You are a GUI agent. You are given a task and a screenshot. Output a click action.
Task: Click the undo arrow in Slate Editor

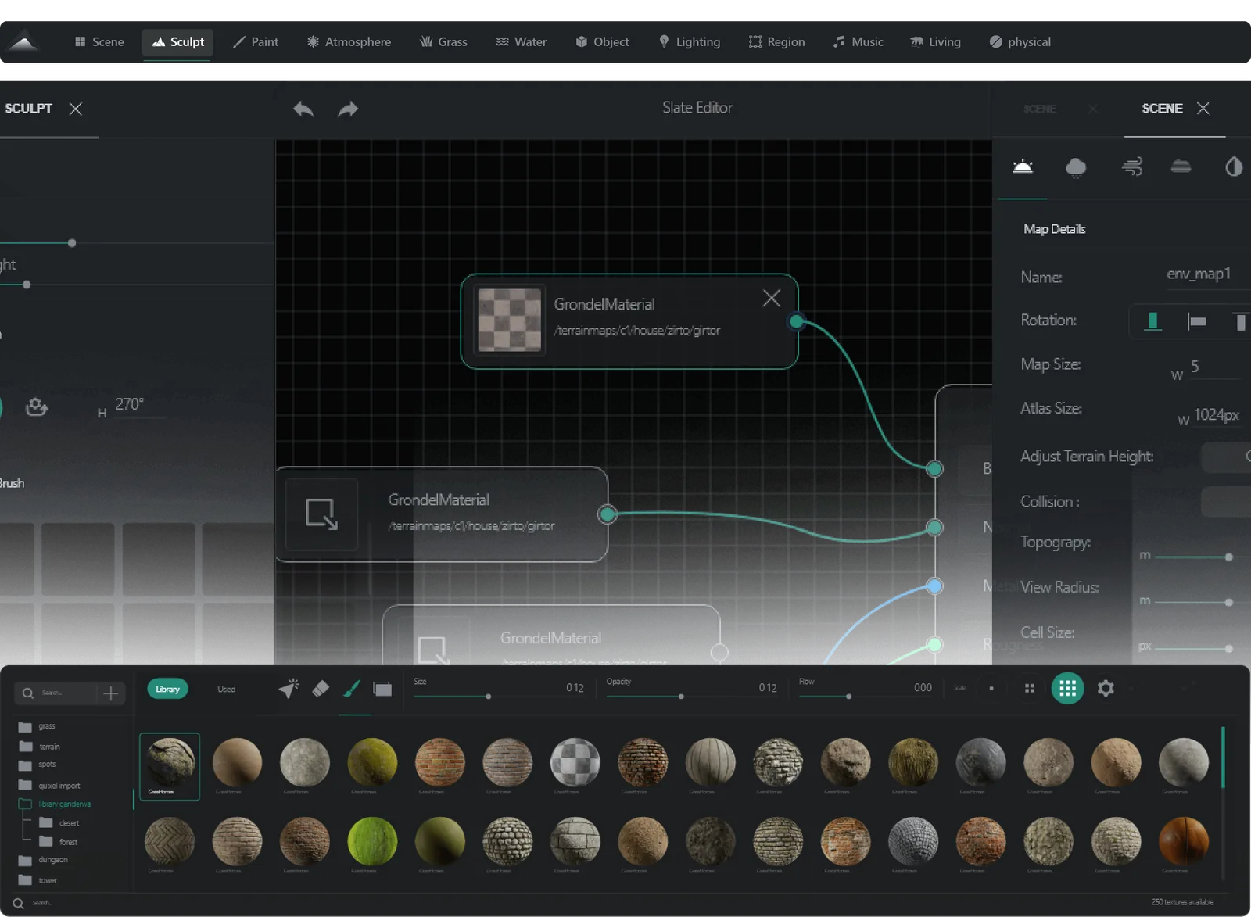[303, 109]
